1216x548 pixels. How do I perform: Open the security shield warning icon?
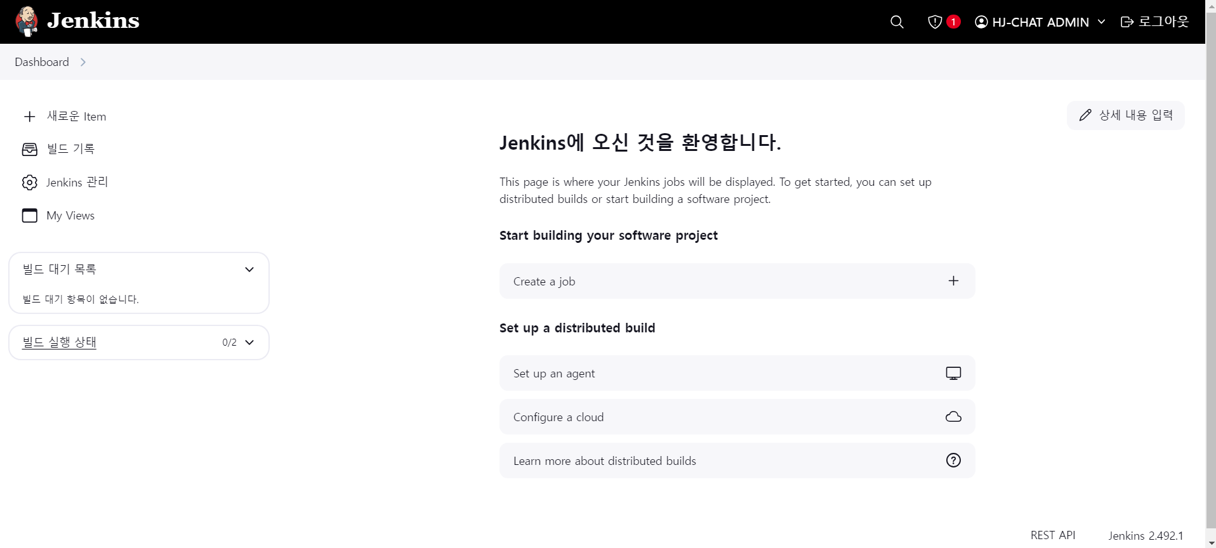(934, 22)
